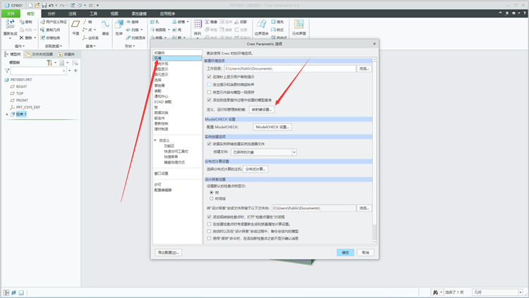The height and width of the screenshot is (298, 529).
Task: Click the 分布式计算... button
Action: point(255,169)
